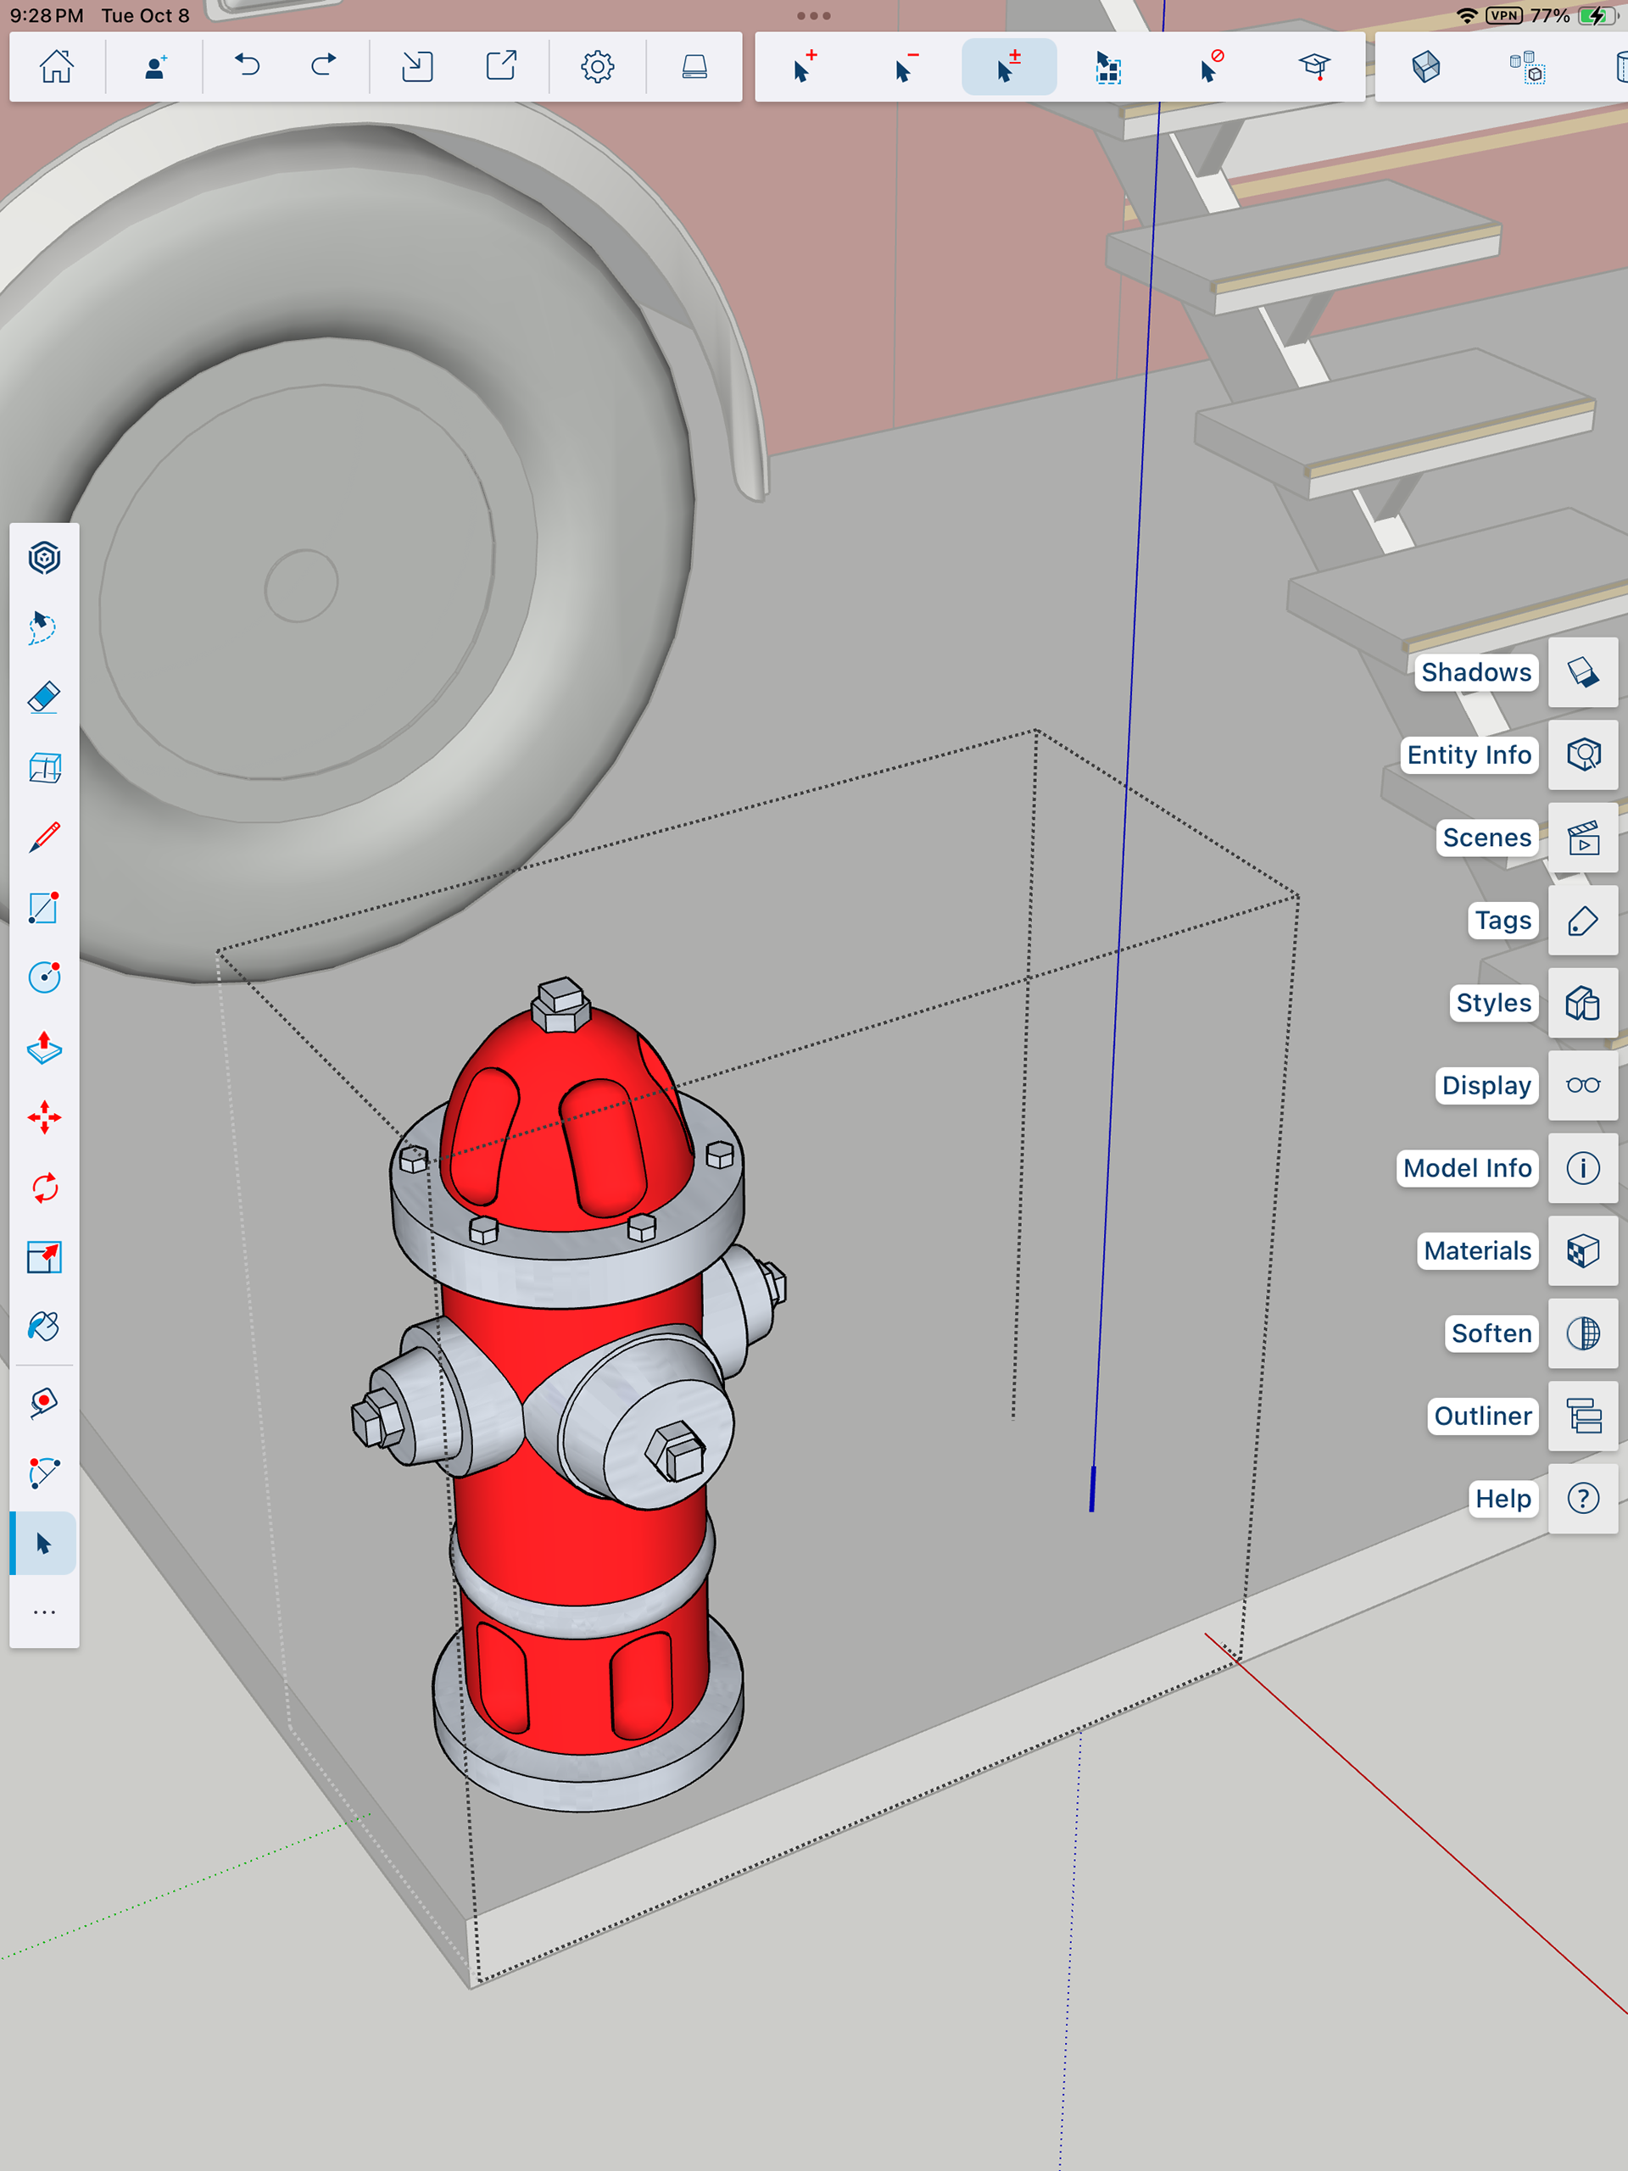Select the Pencil line tool
The image size is (1628, 2171).
click(44, 838)
